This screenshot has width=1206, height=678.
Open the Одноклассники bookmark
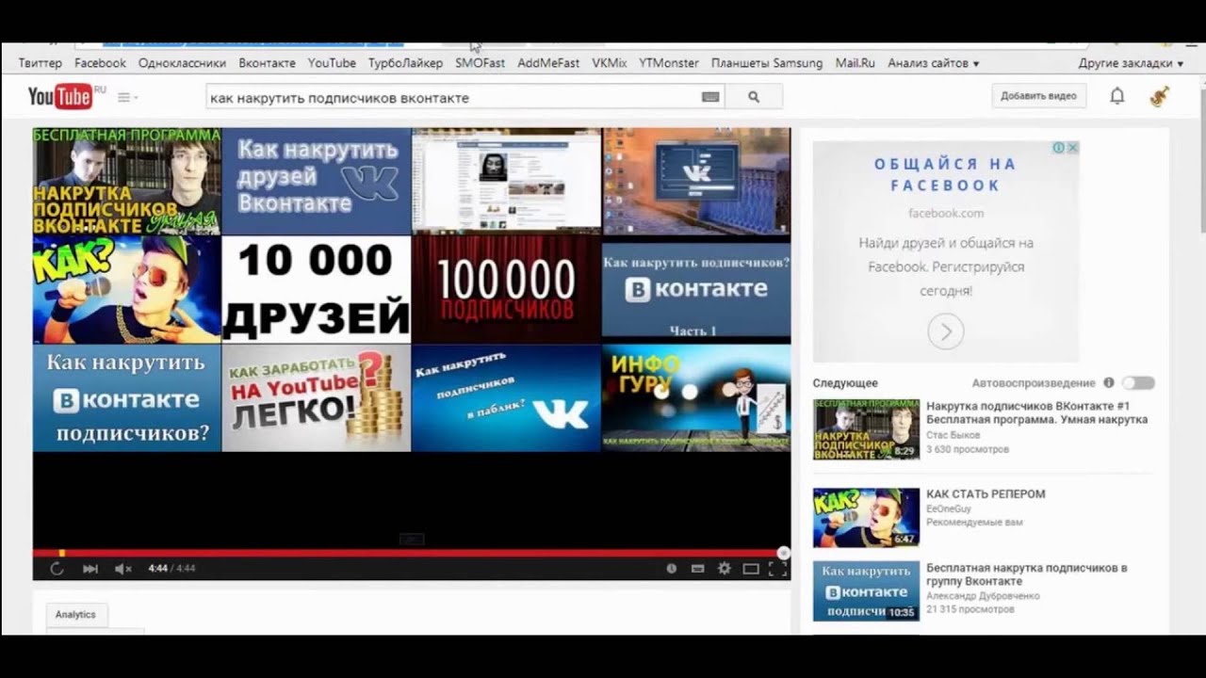pos(182,63)
